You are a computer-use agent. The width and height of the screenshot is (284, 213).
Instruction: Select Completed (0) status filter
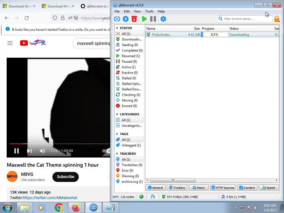pyautogui.click(x=129, y=50)
